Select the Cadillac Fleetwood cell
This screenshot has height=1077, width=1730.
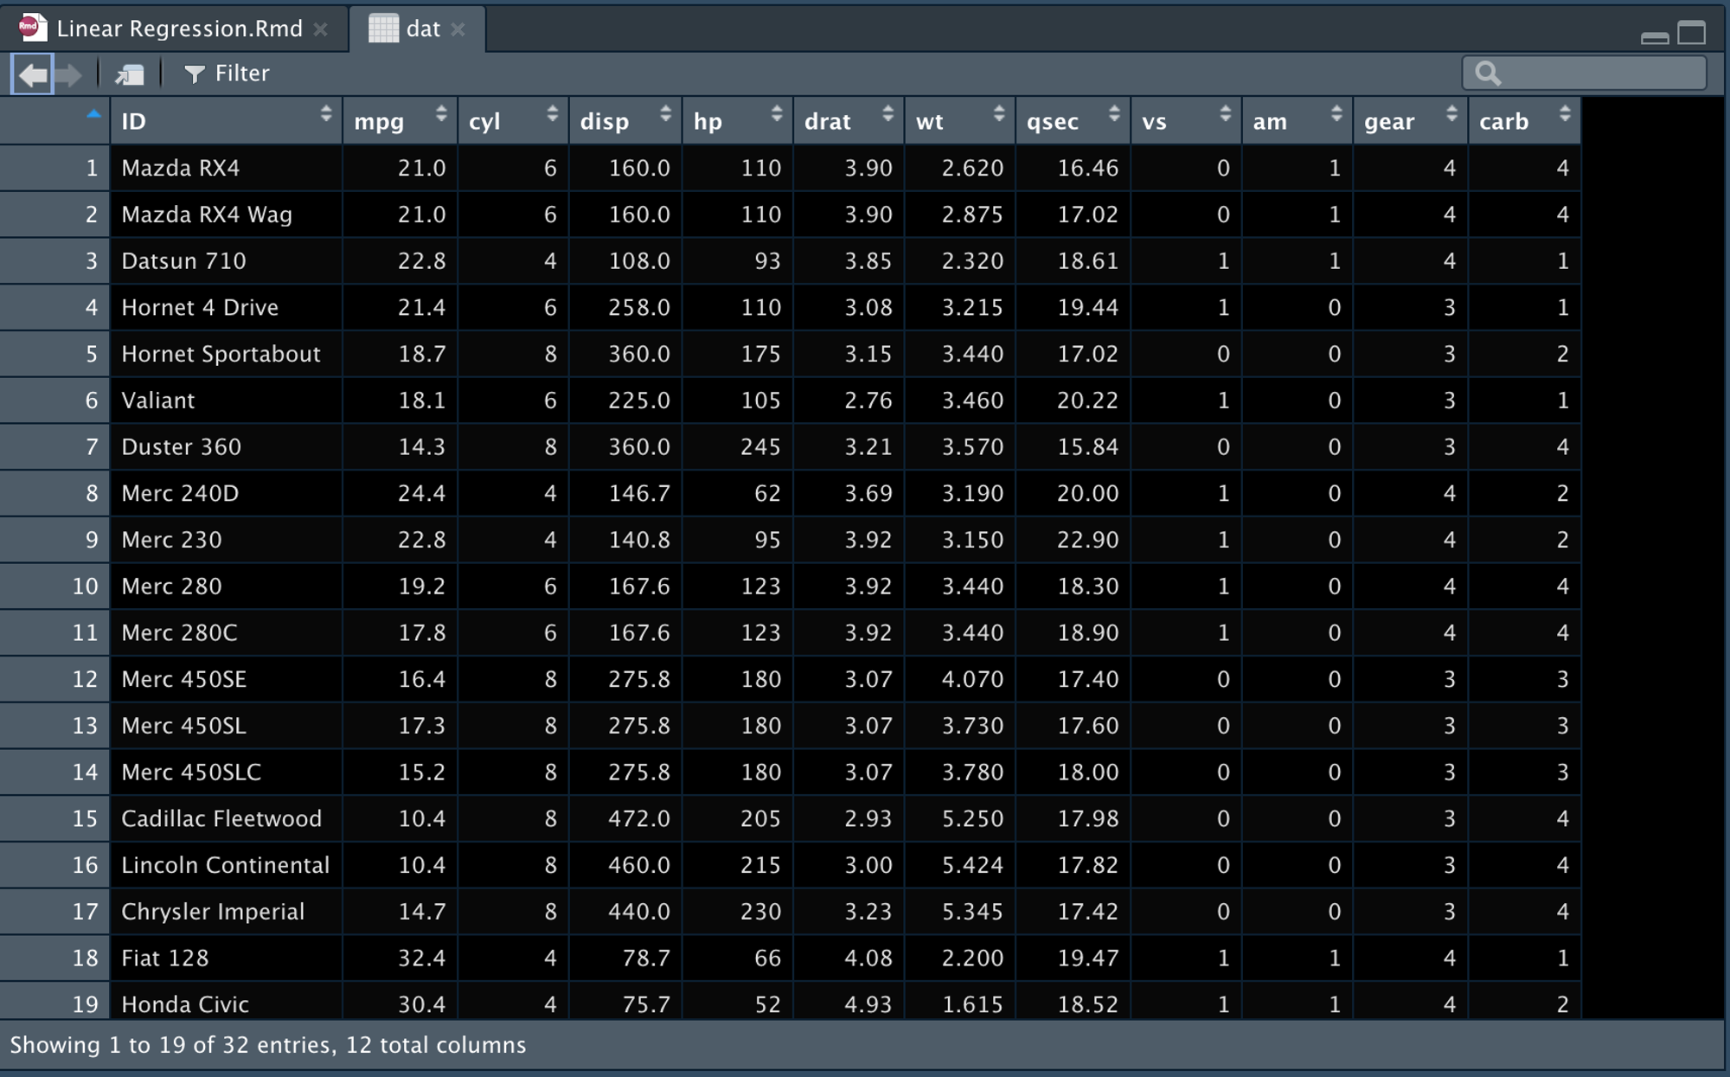227,818
